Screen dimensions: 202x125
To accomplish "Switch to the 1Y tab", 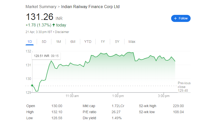I will pos(103,42).
